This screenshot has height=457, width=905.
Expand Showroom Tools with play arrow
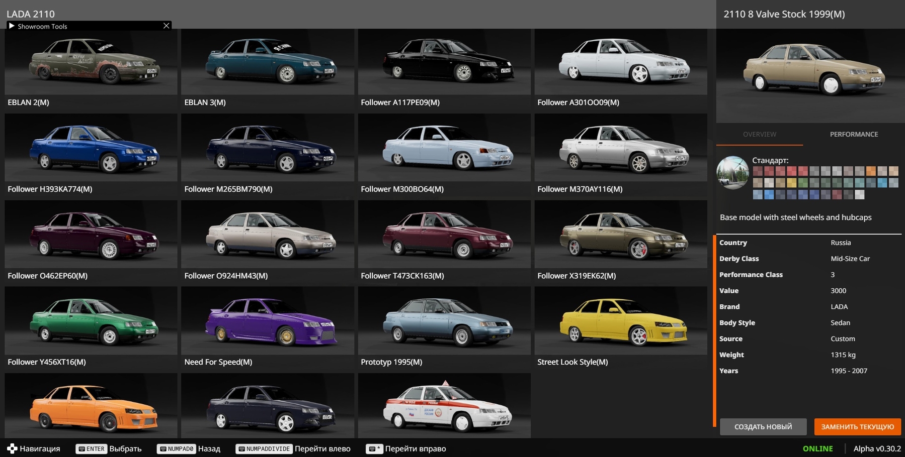(x=12, y=26)
